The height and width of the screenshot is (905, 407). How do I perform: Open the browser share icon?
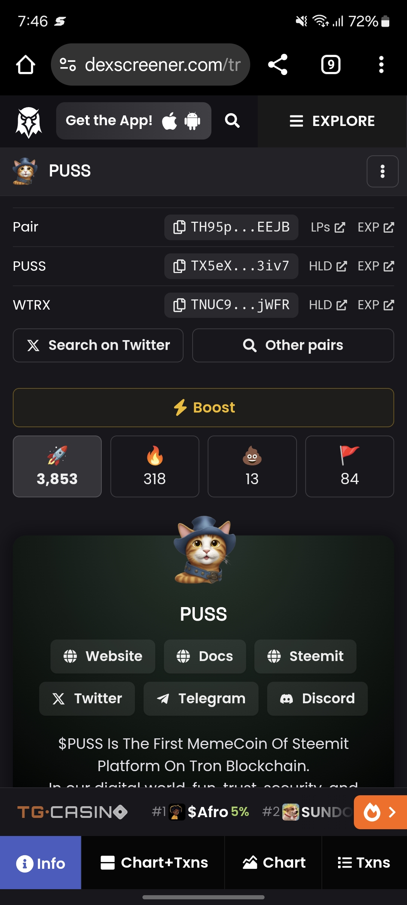click(278, 64)
